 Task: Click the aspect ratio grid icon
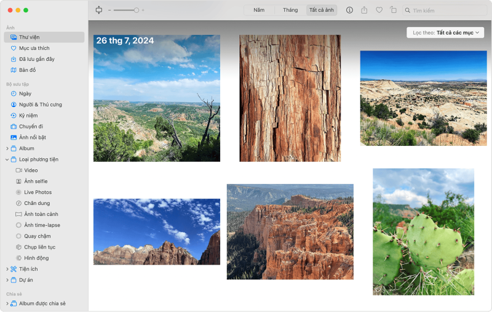coord(99,10)
